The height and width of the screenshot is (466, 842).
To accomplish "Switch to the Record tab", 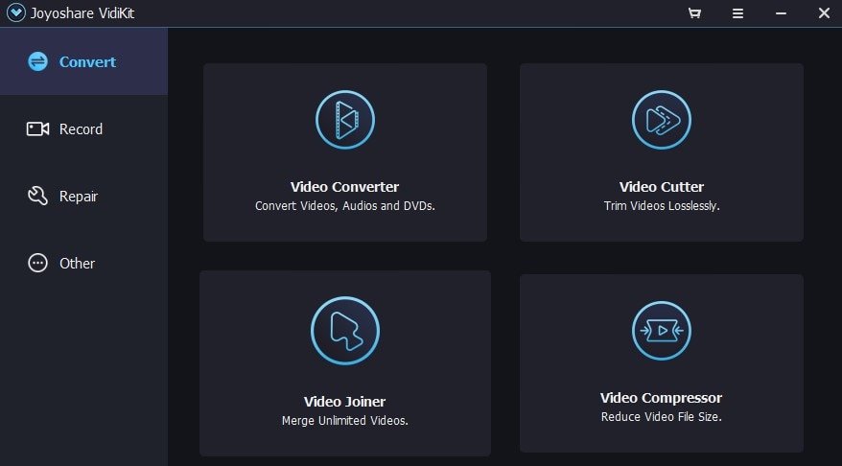I will pos(83,128).
